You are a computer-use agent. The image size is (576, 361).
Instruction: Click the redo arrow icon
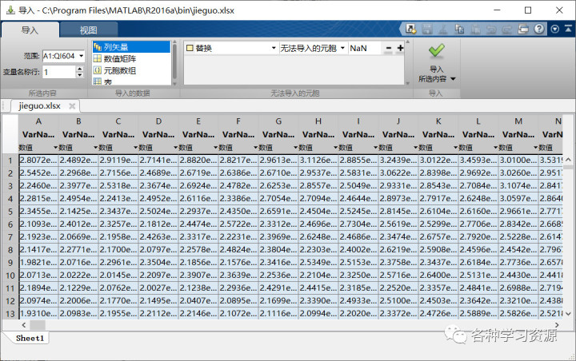507,30
